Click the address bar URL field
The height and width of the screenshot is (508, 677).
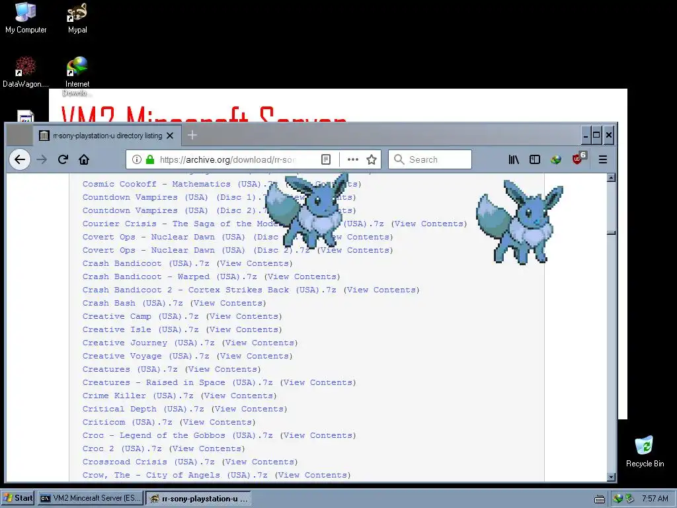pos(229,159)
